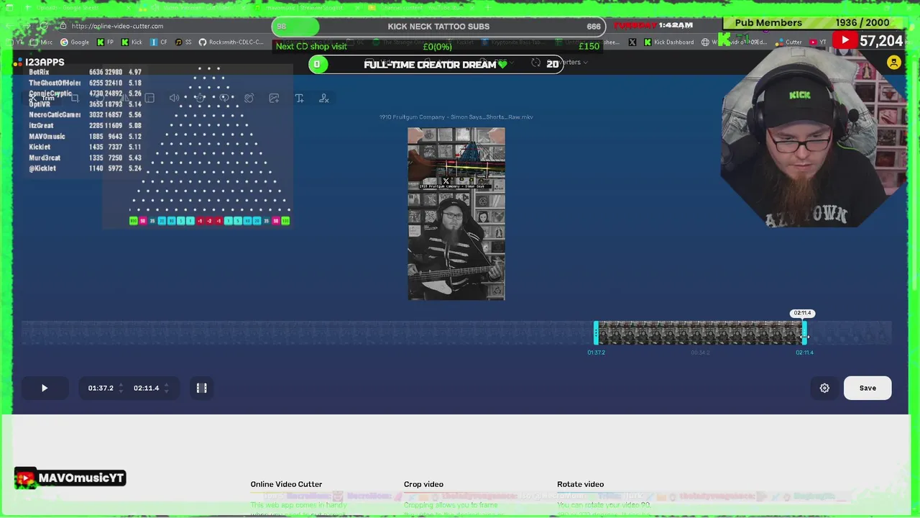
Task: Select the add text tool
Action: click(299, 98)
